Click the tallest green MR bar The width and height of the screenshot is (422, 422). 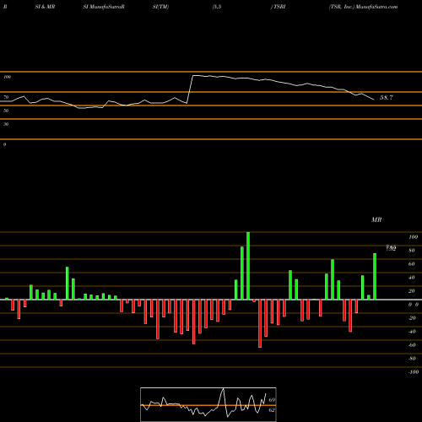pyautogui.click(x=248, y=266)
